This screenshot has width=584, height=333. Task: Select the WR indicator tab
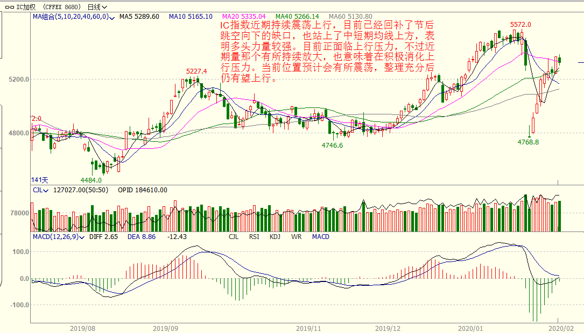coord(296,237)
